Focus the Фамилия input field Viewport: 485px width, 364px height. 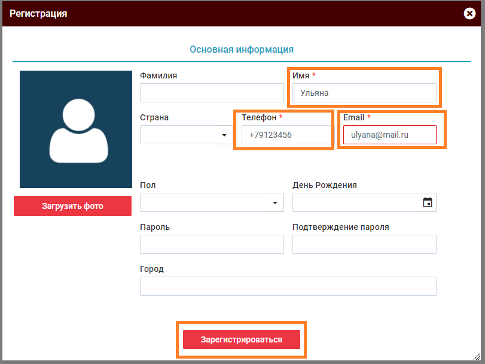coord(212,93)
